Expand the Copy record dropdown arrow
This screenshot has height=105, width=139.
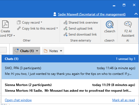coord(41,22)
